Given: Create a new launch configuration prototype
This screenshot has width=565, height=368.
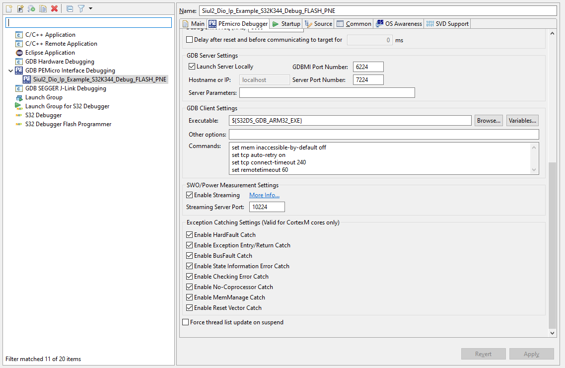Looking at the screenshot, I should coord(20,8).
